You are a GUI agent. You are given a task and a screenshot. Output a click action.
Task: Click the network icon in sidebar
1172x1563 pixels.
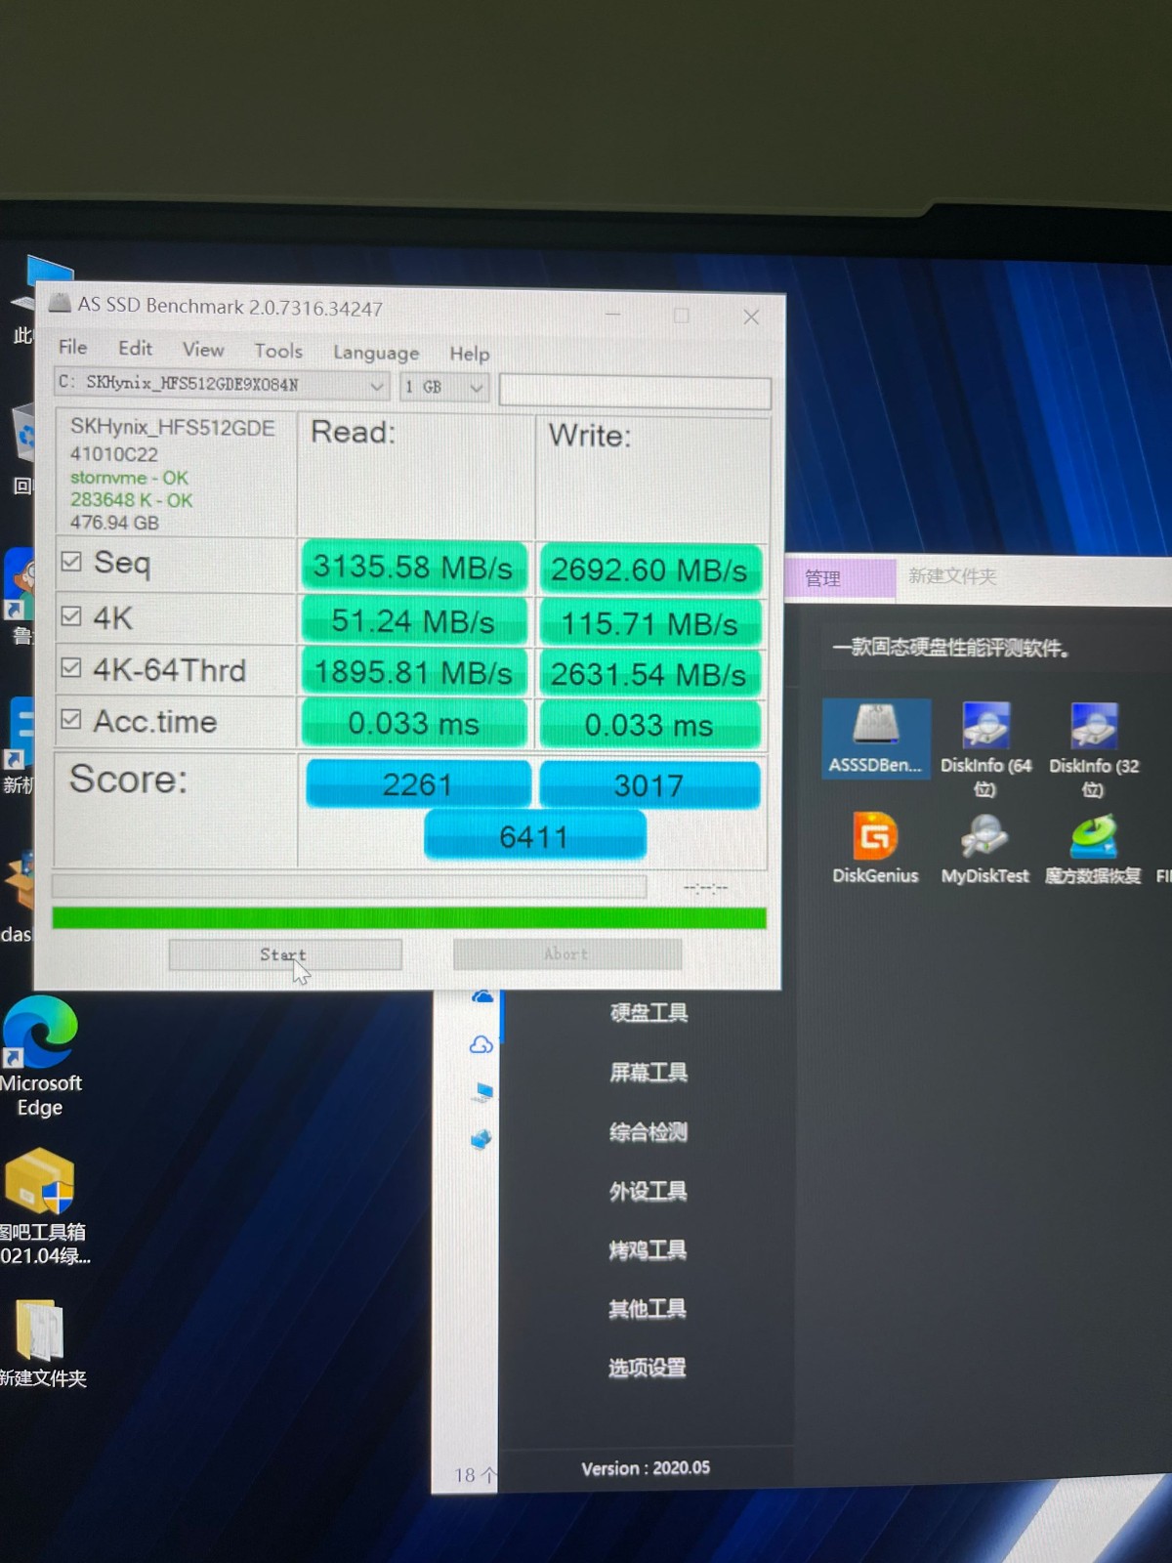[x=481, y=1139]
